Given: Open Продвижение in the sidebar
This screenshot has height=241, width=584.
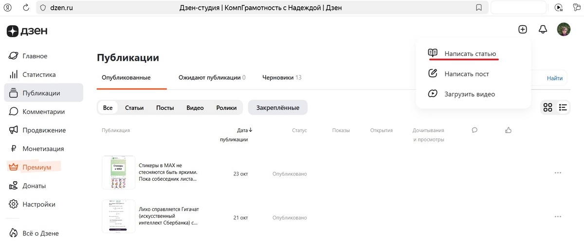Looking at the screenshot, I should [x=43, y=130].
